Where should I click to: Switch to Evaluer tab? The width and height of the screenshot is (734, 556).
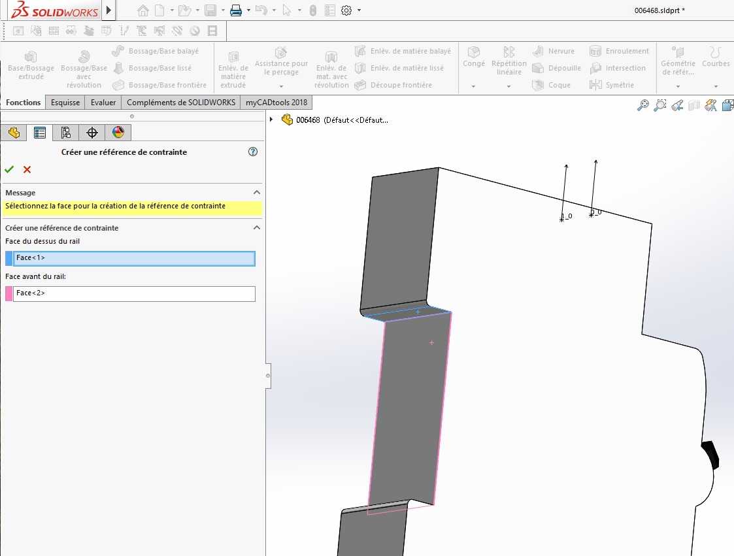click(103, 103)
